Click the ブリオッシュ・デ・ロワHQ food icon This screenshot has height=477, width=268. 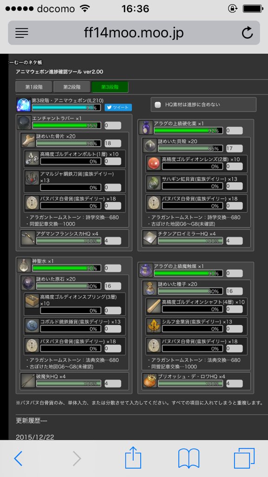[150, 380]
